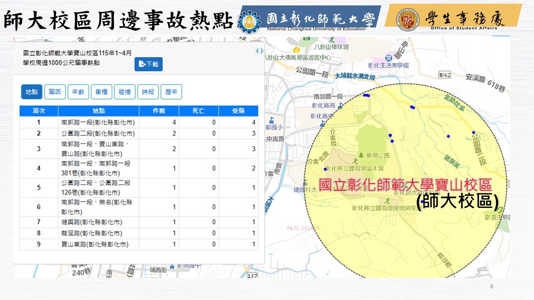This screenshot has height=300, width=534.
Task: Select row 寶山東路(彰化縣彰化市)
Action: pos(139,245)
